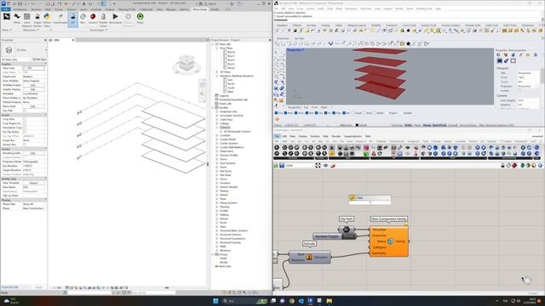
Task: Check Crop View in Revit Properties
Action: [x=25, y=119]
